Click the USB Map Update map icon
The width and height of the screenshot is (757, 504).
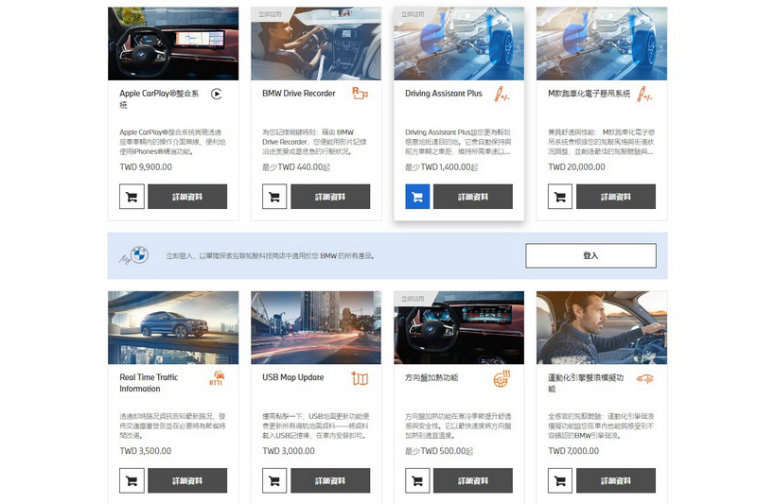coord(360,378)
